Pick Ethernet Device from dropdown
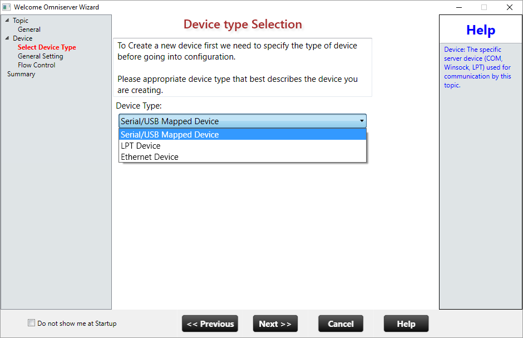 coord(150,157)
